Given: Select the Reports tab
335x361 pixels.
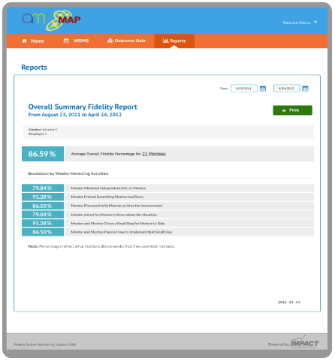Looking at the screenshot, I should 174,41.
